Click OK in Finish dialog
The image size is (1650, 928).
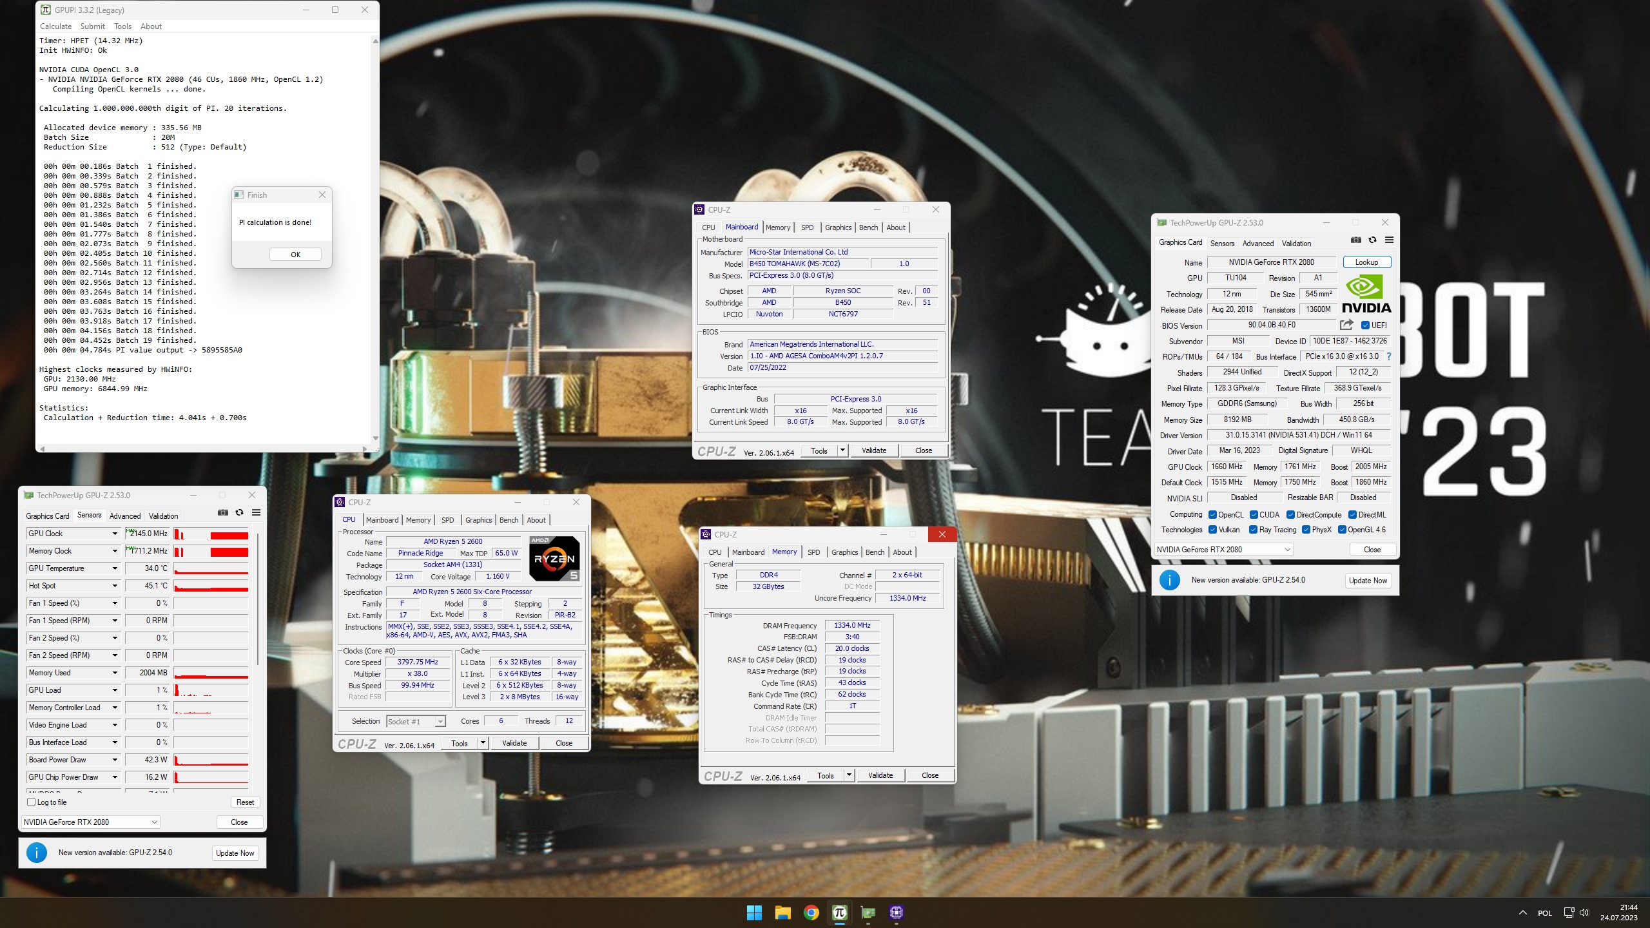tap(295, 255)
